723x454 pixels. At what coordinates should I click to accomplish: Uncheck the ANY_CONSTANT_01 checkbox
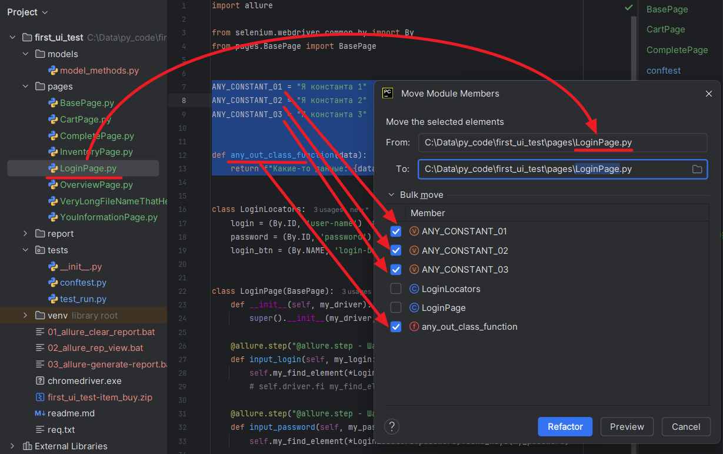pos(396,231)
